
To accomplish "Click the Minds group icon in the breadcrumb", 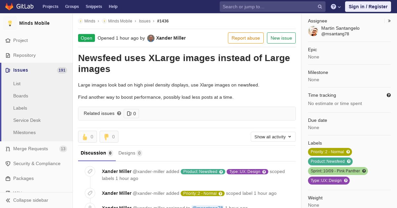I will pyautogui.click(x=80, y=21).
